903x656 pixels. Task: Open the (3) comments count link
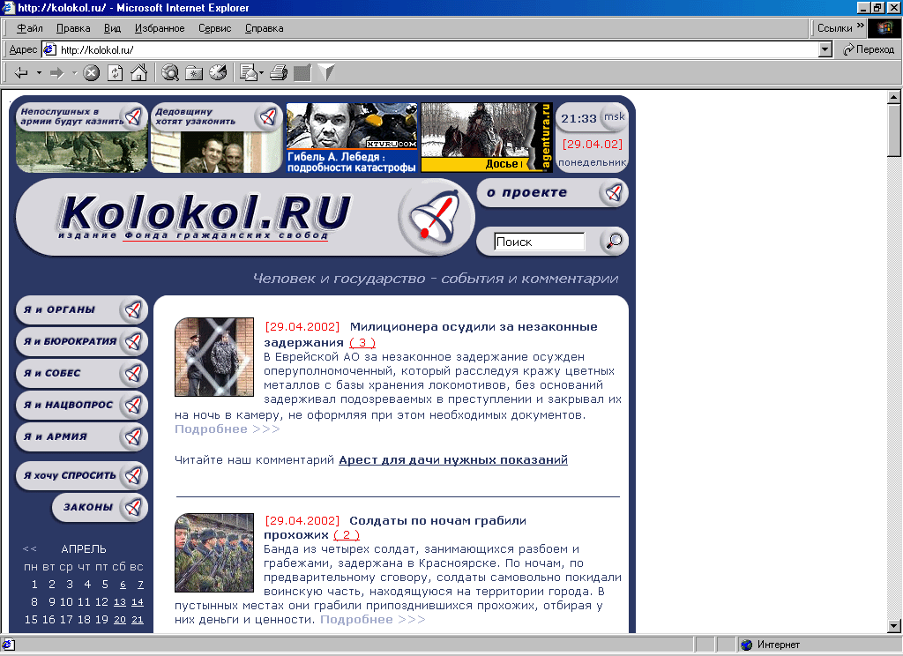click(362, 343)
